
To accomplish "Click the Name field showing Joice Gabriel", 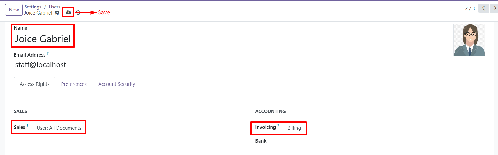I will [43, 39].
